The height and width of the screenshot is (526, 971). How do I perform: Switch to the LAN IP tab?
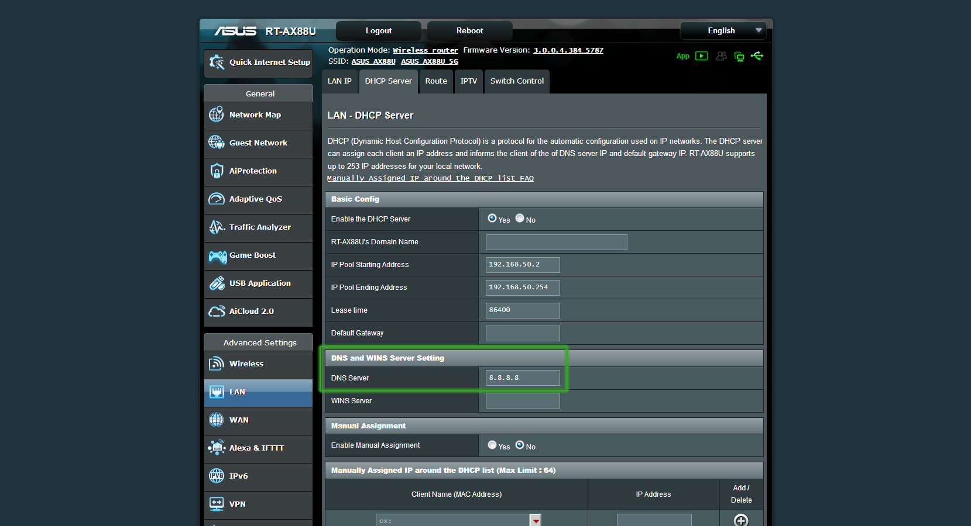point(339,81)
